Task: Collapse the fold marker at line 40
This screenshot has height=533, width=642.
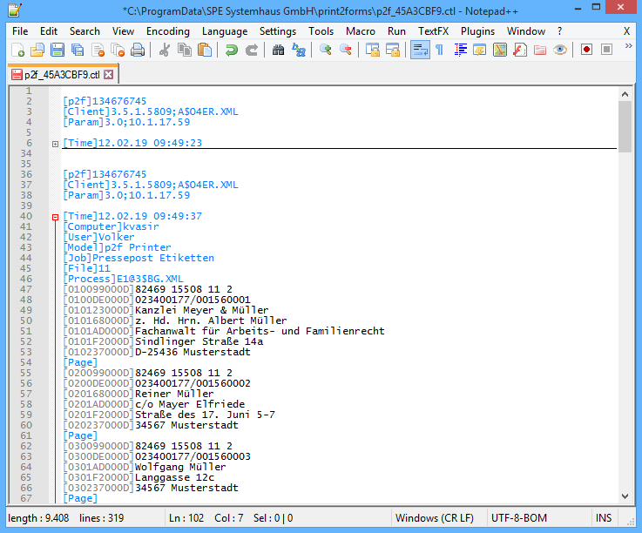Action: (x=55, y=217)
